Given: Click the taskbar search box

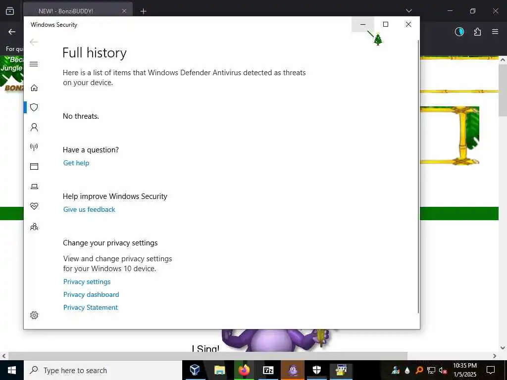Looking at the screenshot, I should (103, 370).
